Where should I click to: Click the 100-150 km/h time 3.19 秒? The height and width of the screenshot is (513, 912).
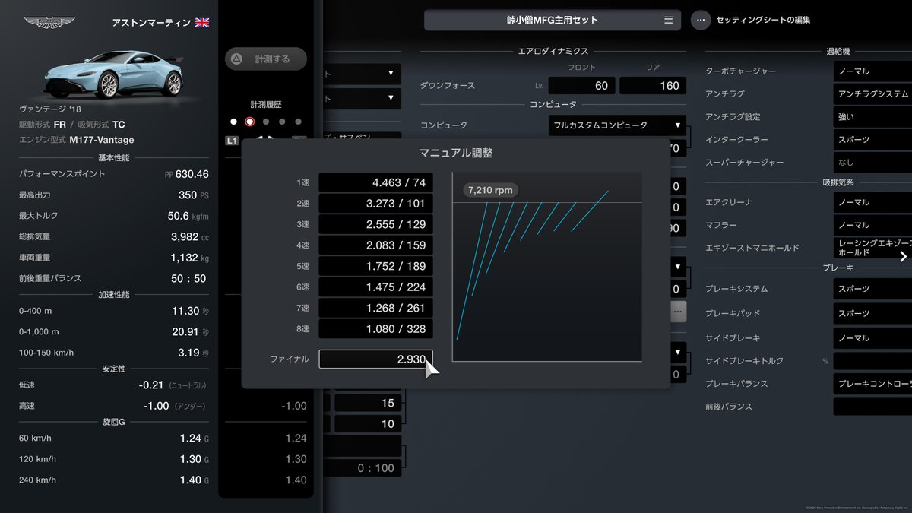tap(194, 353)
